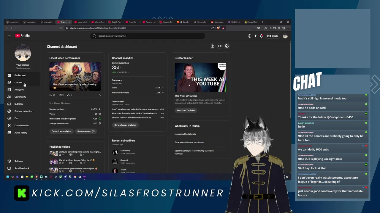Image resolution: width=380 pixels, height=213 pixels.
Task: Open File Explorer from the taskbar
Action: click(x=27, y=177)
